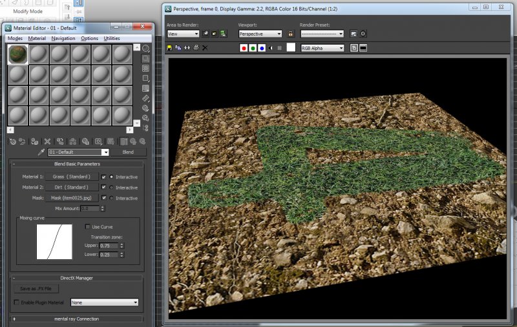Toggle the sample sphere backlight icon
Screen dimensions: 517x327
[x=146, y=58]
